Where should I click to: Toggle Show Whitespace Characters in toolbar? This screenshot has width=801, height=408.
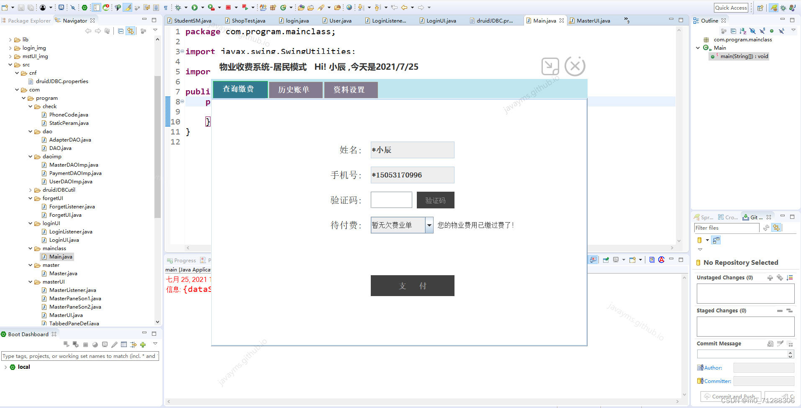tap(166, 7)
